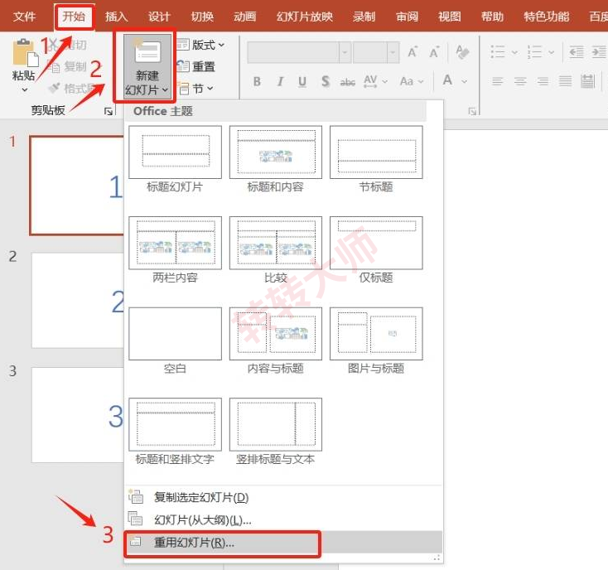Click the Home (开始) tab
Screen dimensions: 608x570
(74, 17)
